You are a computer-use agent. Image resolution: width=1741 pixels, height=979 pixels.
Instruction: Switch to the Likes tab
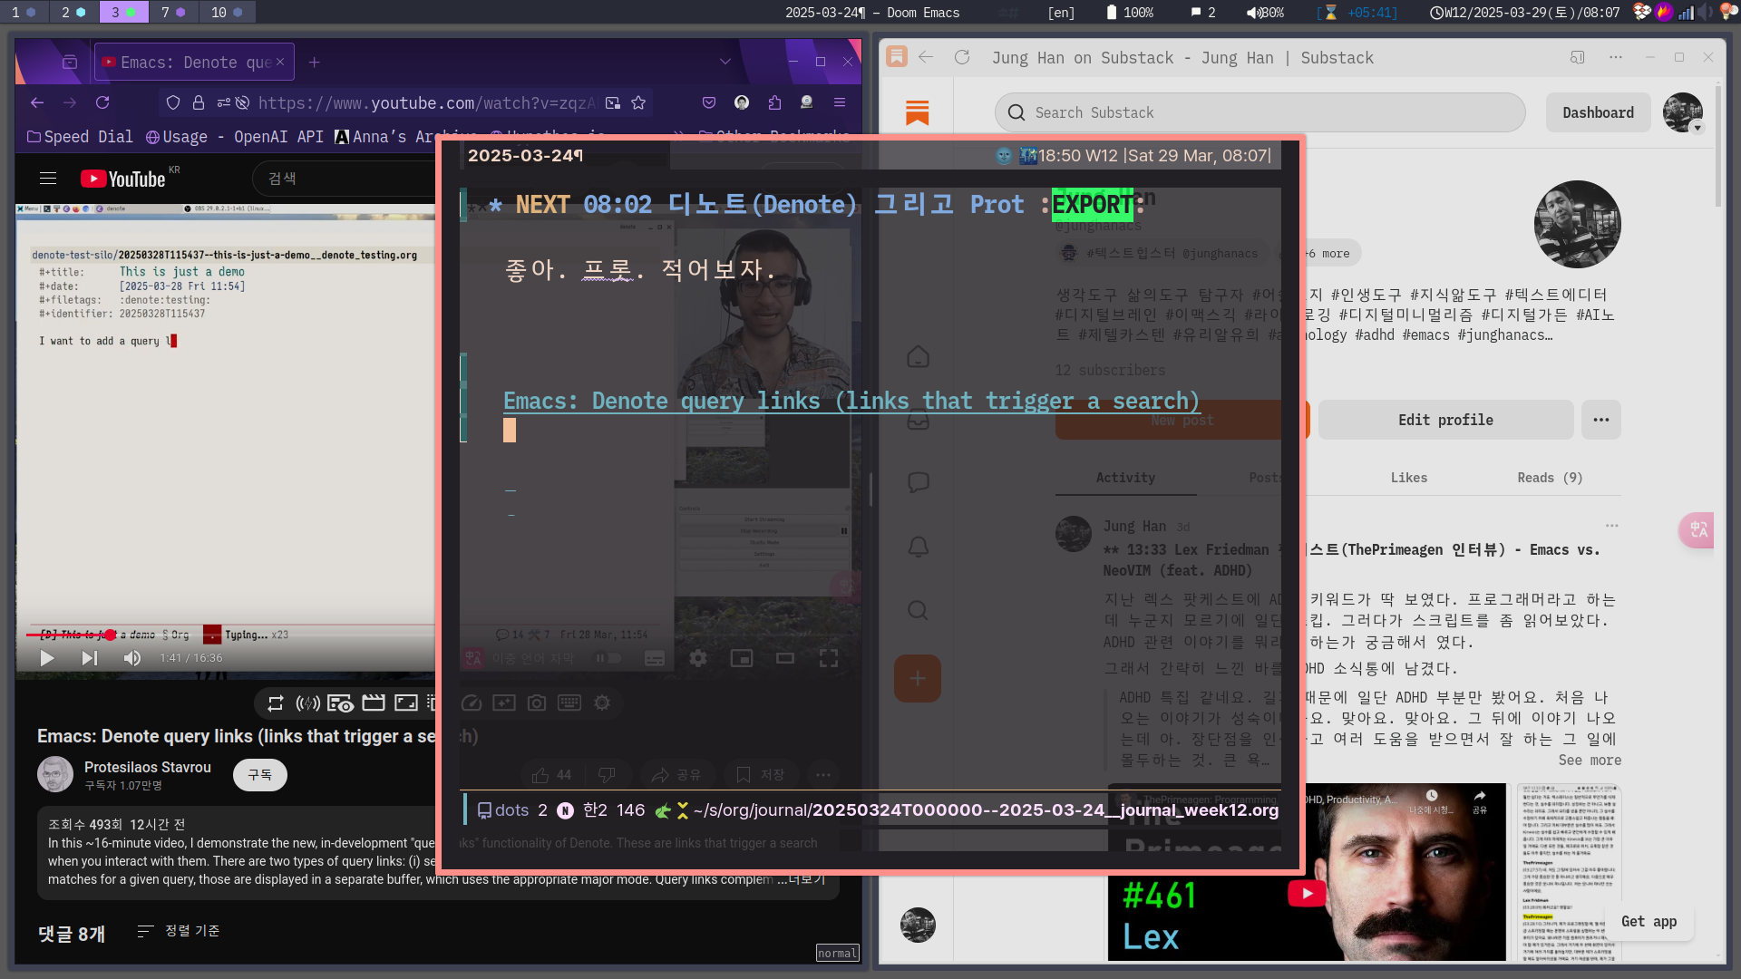(1409, 478)
